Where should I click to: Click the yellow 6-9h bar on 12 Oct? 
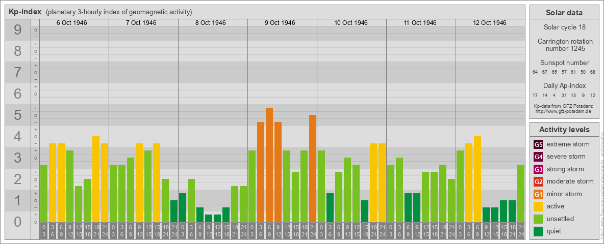point(477,179)
